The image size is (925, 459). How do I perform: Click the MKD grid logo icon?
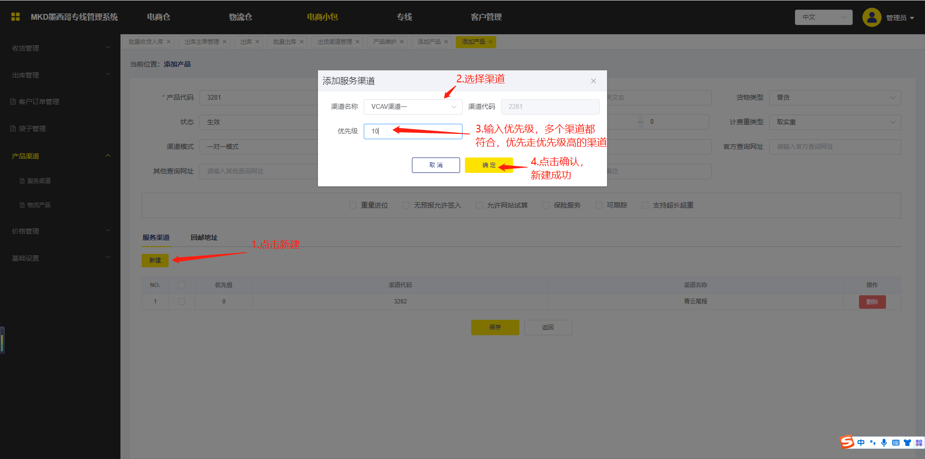(15, 17)
